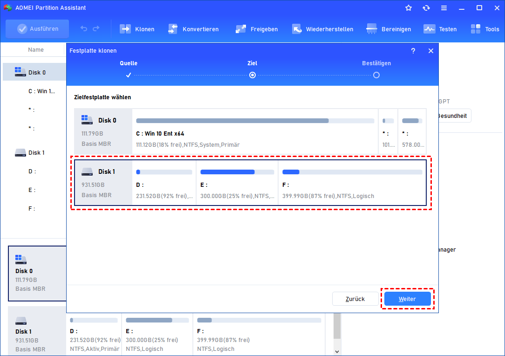Select E : entry in left list

pyautogui.click(x=32, y=190)
